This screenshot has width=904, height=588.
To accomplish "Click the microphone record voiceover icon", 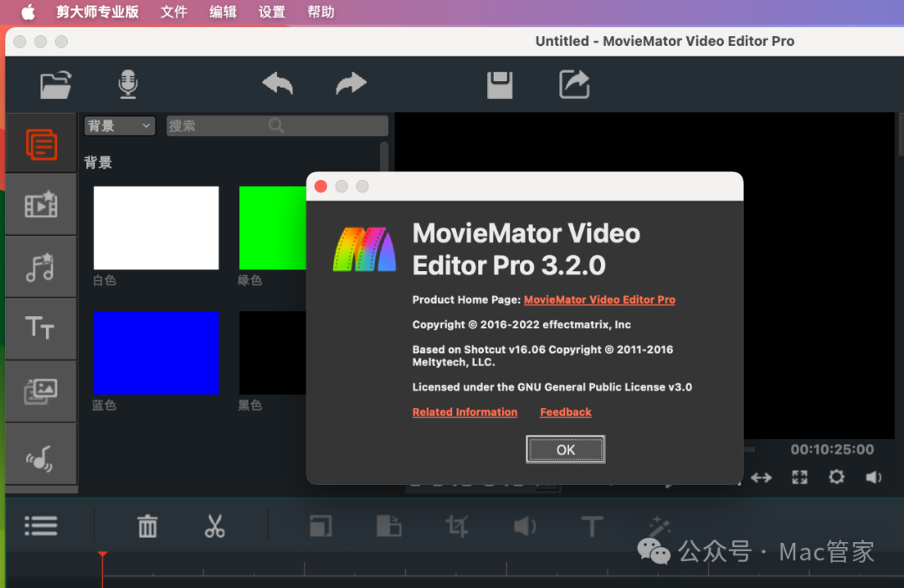I will [x=127, y=84].
